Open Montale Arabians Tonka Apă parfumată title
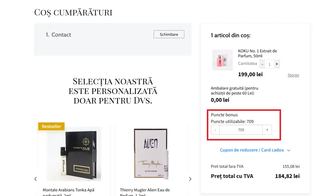331x196 pixels. (x=69, y=192)
